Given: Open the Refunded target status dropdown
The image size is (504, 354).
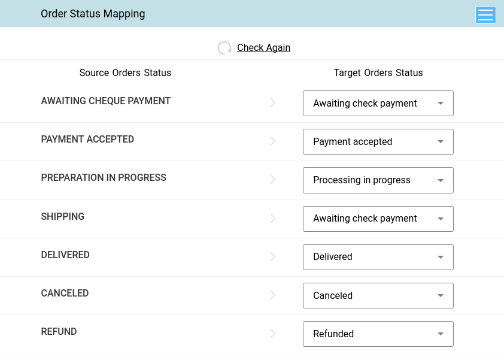Looking at the screenshot, I should coord(378,334).
